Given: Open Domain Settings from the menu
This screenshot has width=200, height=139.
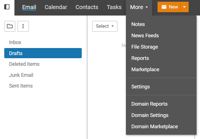Looking at the screenshot, I should [150, 115].
